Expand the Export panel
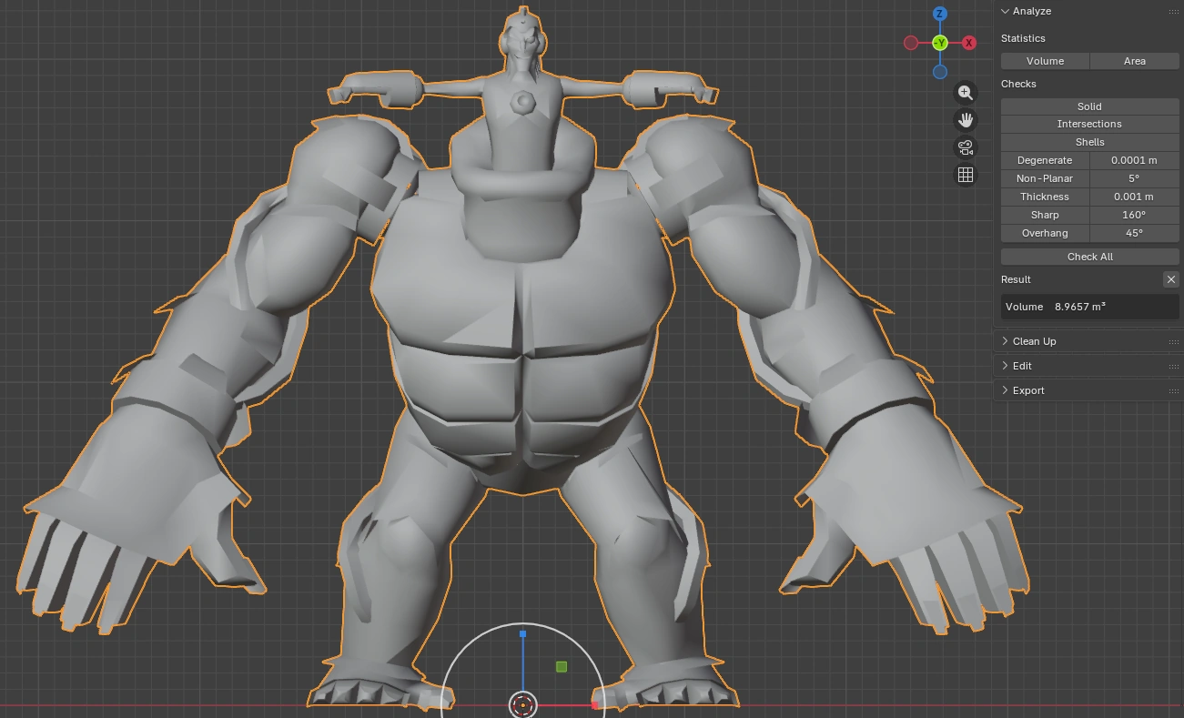 [x=1005, y=390]
